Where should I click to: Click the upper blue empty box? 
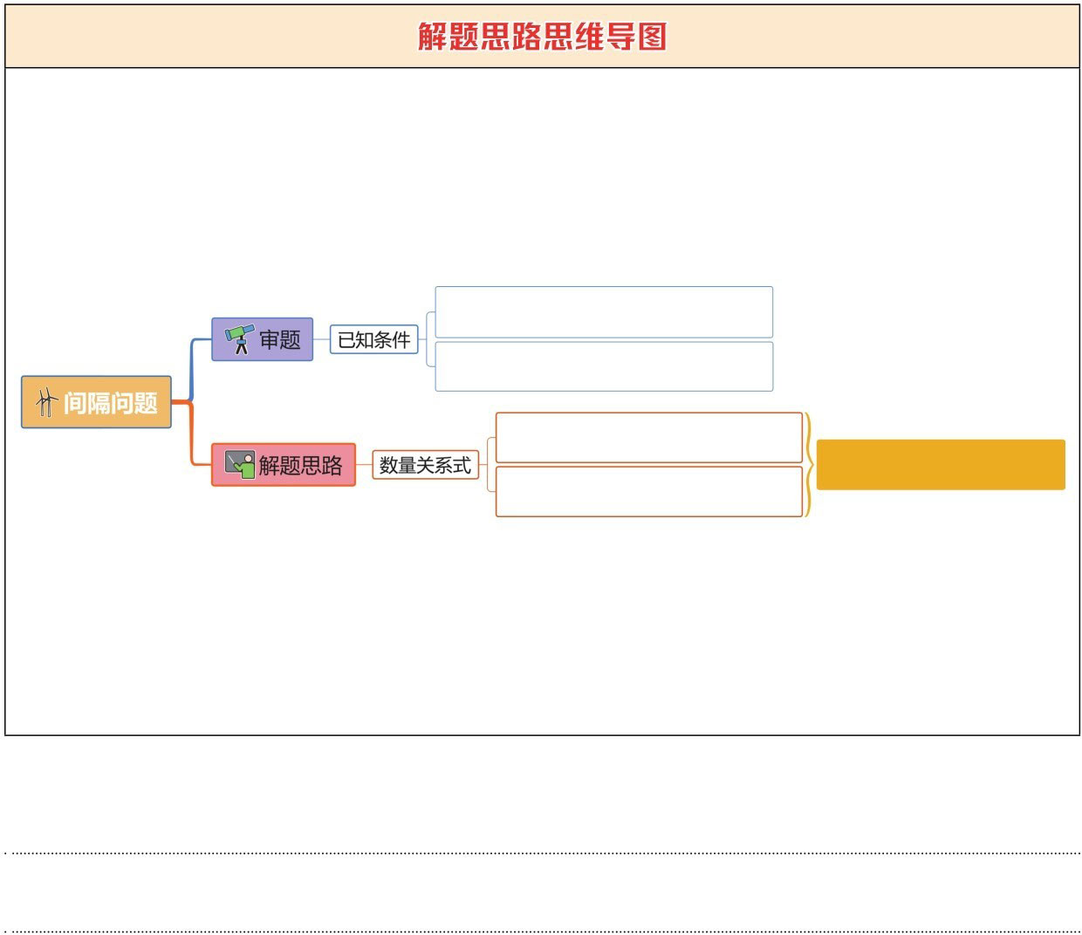click(x=604, y=311)
